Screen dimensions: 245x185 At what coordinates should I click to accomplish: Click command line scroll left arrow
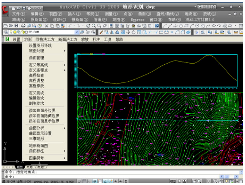tap(221, 177)
